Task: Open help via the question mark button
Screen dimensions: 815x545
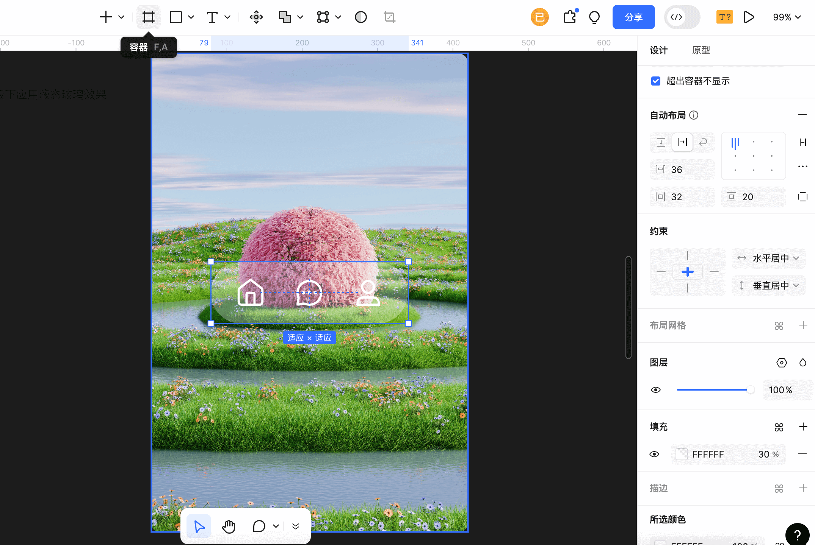Action: 798,534
